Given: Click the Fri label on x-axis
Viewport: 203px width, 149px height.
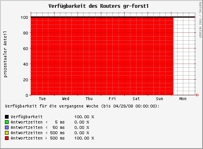Looking at the screenshot, I should click(x=112, y=99).
